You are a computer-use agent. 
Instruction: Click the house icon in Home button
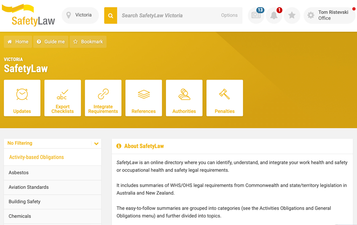tap(10, 42)
